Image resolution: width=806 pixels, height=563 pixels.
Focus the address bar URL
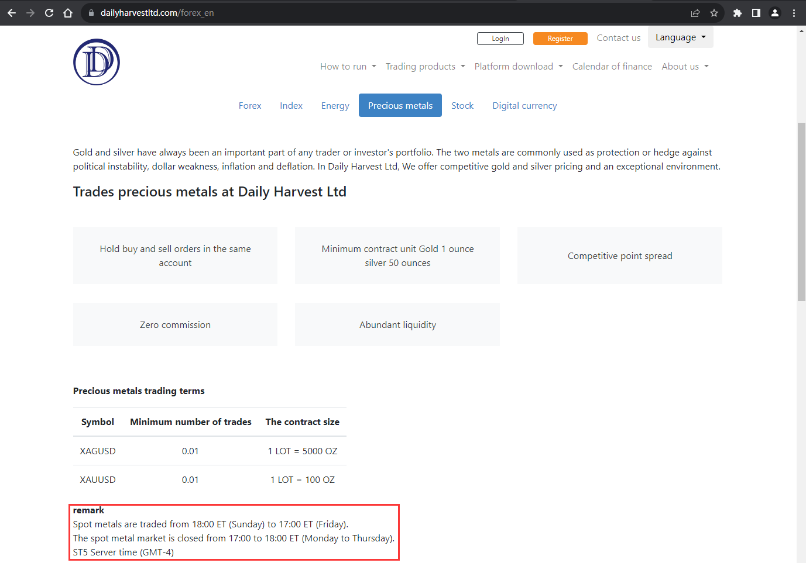pyautogui.click(x=157, y=13)
